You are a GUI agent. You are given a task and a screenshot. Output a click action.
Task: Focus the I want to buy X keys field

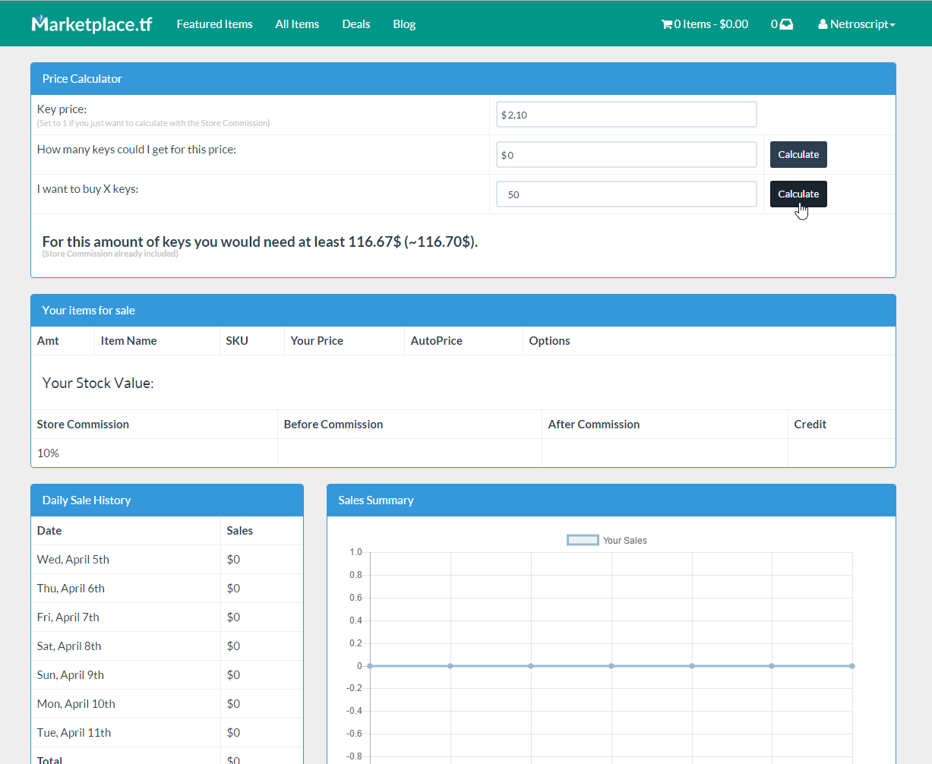pyautogui.click(x=626, y=194)
